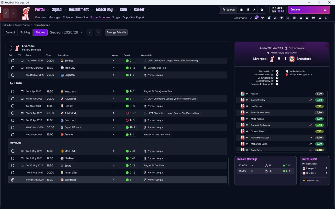Expand the Match Day menu chevron
335x209 pixels.
pyautogui.click(x=115, y=10)
